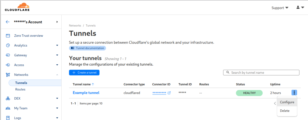Viewport: 308px width, 120px height.
Task: Click the Create a tunnel button
Action: pyautogui.click(x=84, y=72)
